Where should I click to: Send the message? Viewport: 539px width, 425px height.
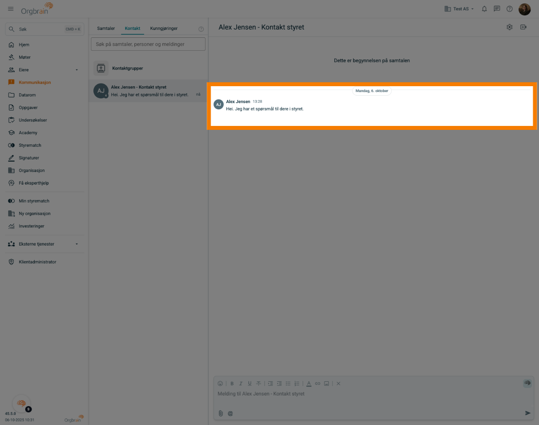[x=528, y=413]
